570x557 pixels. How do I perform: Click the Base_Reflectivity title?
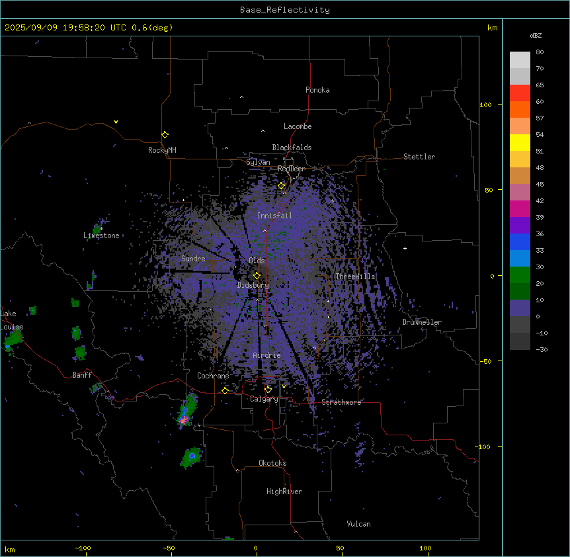click(285, 10)
